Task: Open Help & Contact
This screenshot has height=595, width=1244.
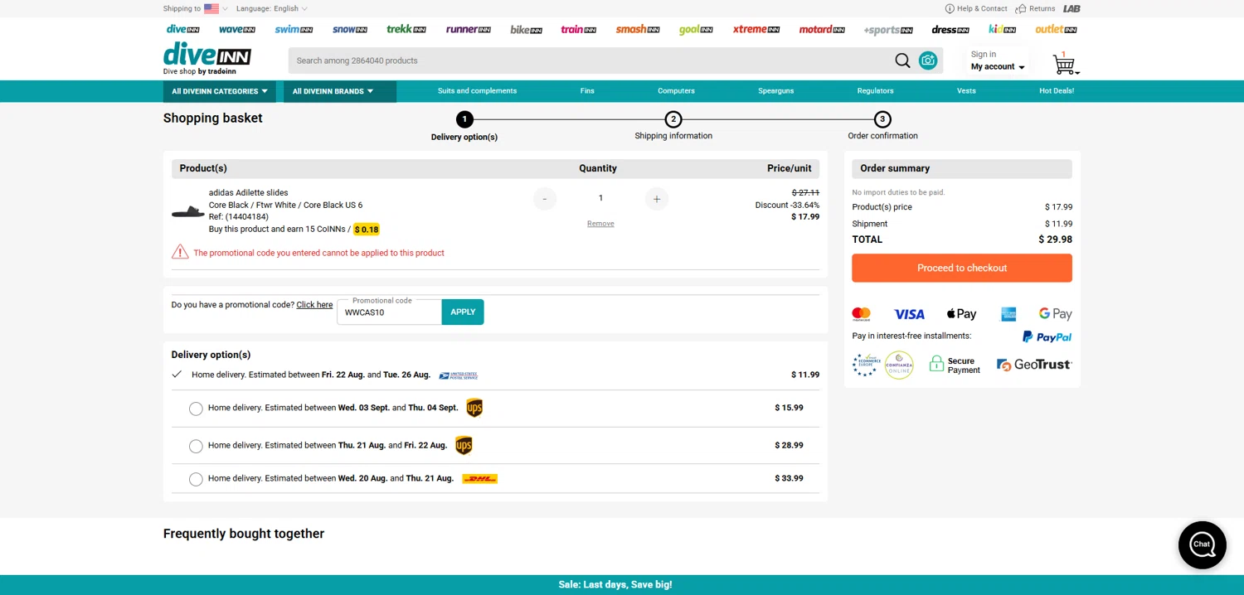Action: [x=976, y=8]
